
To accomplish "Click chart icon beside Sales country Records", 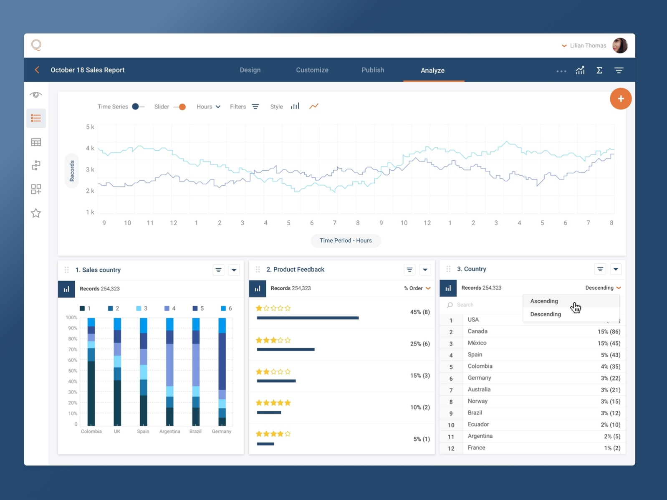I will click(x=66, y=289).
